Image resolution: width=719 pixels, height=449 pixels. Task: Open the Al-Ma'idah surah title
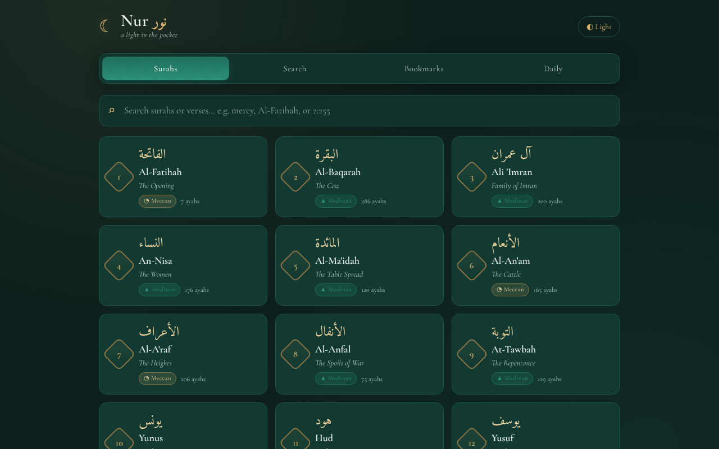pos(337,260)
